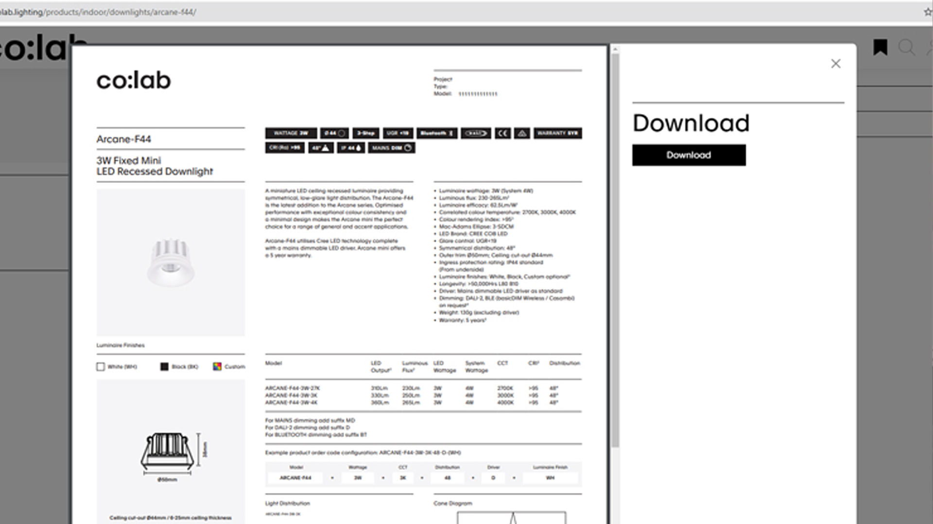Select the Custom multicolour finish swatch
This screenshot has width=933, height=524.
(217, 367)
